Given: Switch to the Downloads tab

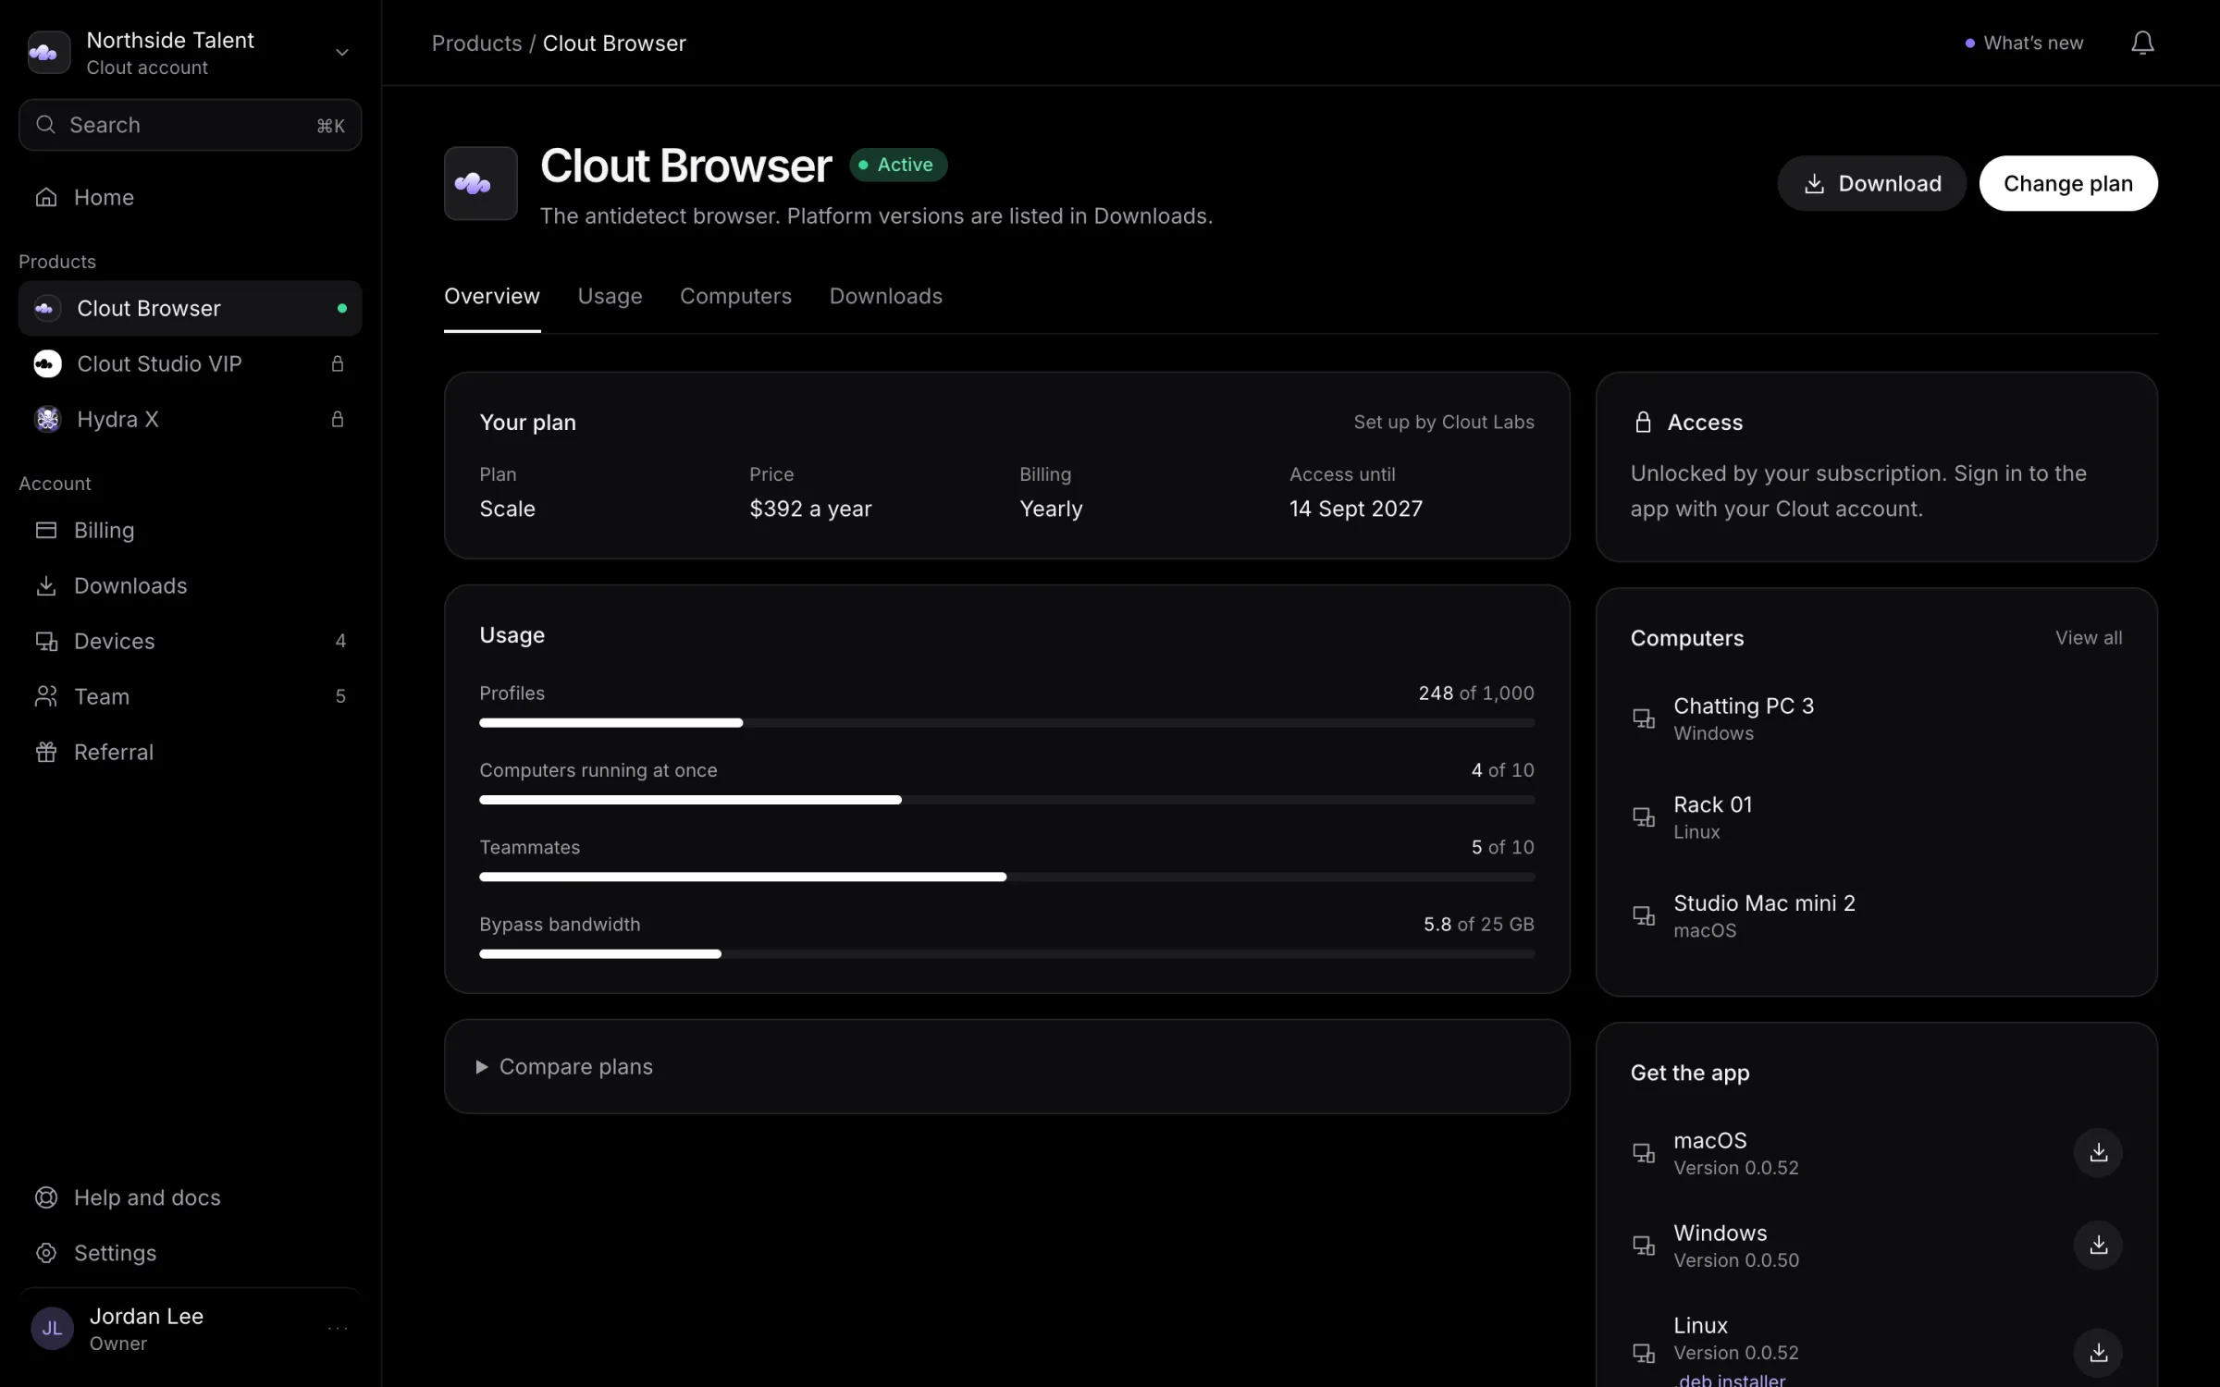Looking at the screenshot, I should pos(885,296).
